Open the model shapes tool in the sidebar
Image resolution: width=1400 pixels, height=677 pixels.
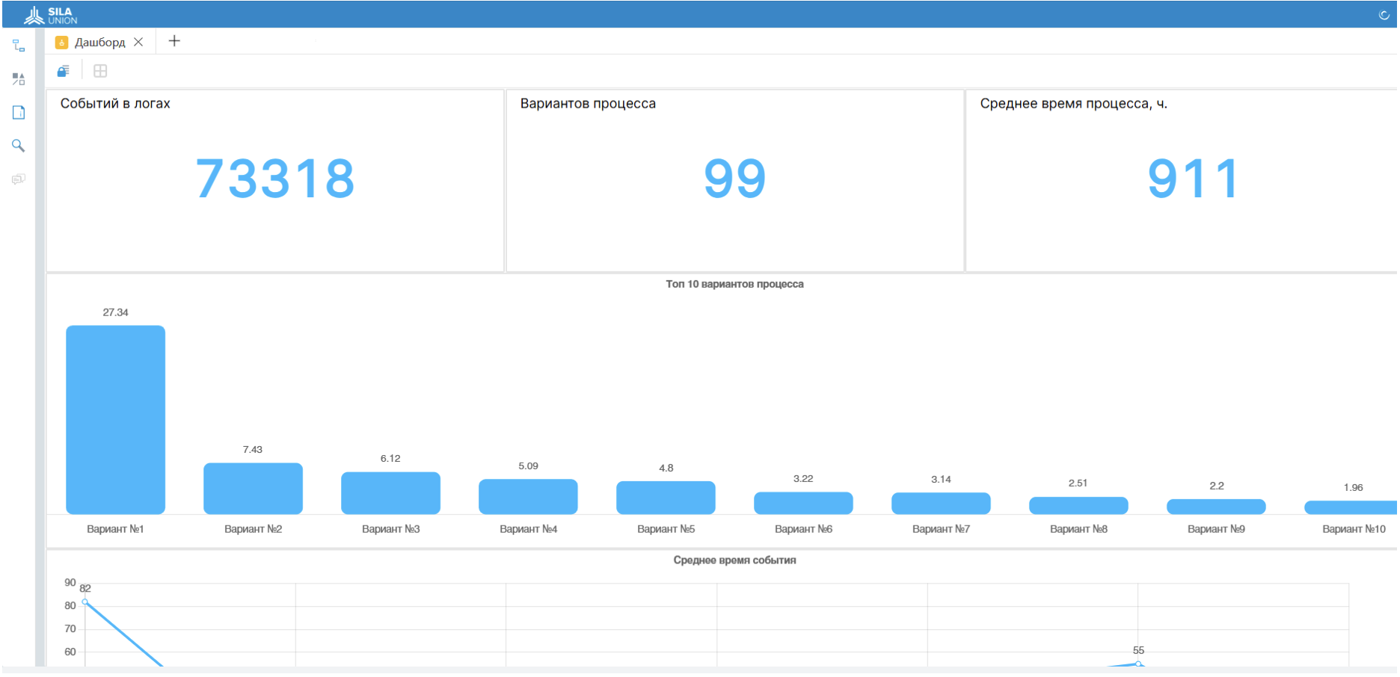(19, 79)
